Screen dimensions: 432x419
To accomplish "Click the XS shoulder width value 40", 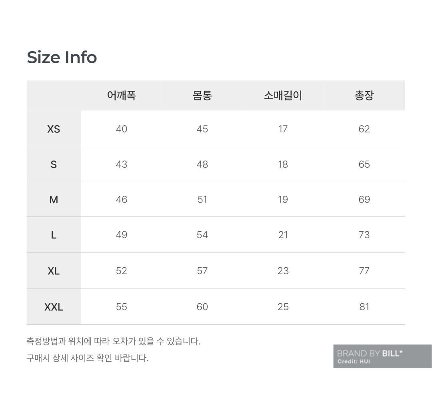I will (121, 129).
